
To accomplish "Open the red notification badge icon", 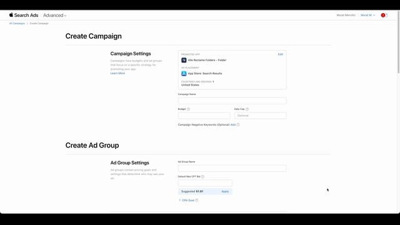I will (x=383, y=15).
